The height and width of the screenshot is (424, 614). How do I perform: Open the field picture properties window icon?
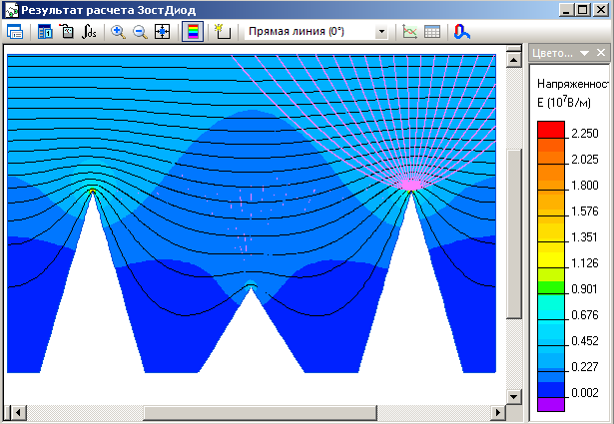(15, 32)
